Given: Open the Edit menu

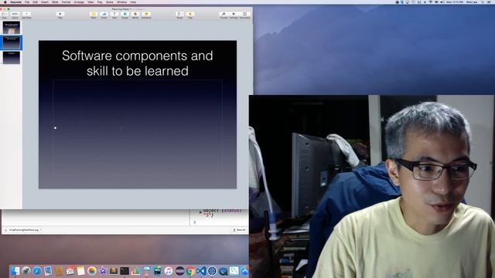Looking at the screenshot, I should (x=35, y=2).
